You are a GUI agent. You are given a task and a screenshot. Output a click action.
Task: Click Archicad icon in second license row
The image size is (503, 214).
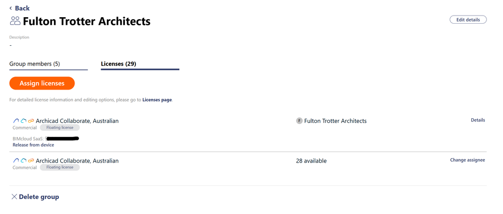pyautogui.click(x=16, y=161)
